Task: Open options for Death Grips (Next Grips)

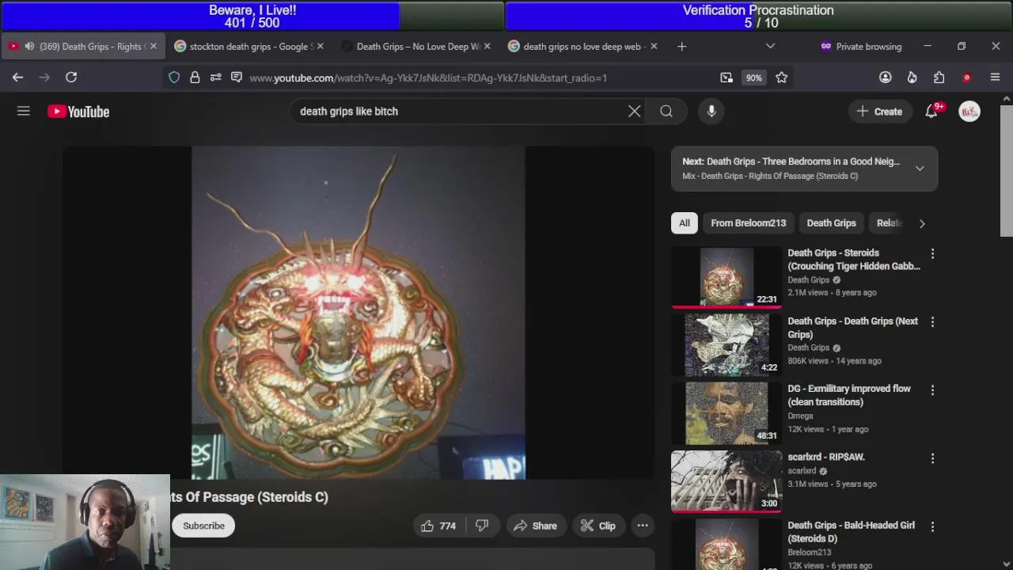Action: [x=932, y=322]
